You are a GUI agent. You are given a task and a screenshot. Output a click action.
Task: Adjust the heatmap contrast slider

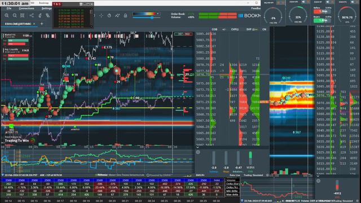pyautogui.click(x=146, y=17)
